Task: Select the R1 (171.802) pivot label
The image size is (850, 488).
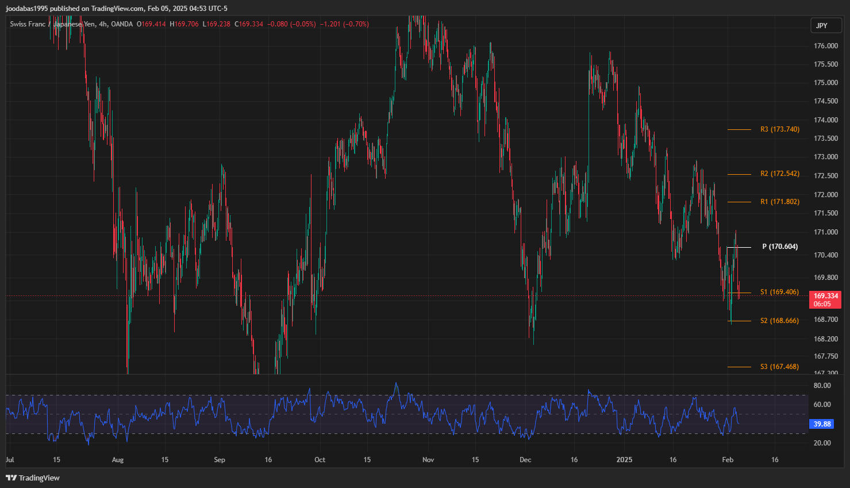Action: (x=779, y=202)
